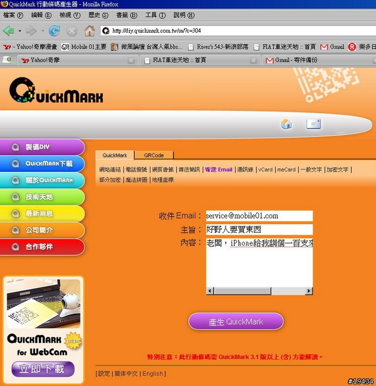Screen dimensions: 376x386
Task: Open Yahoo!奇摩漫畫 bookmark
Action: [x=30, y=47]
